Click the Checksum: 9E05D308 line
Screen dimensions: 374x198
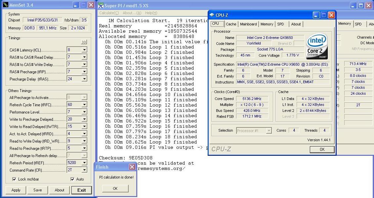[x=126, y=158]
